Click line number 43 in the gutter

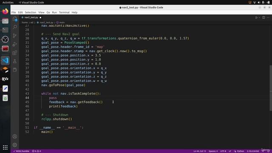point(27,93)
